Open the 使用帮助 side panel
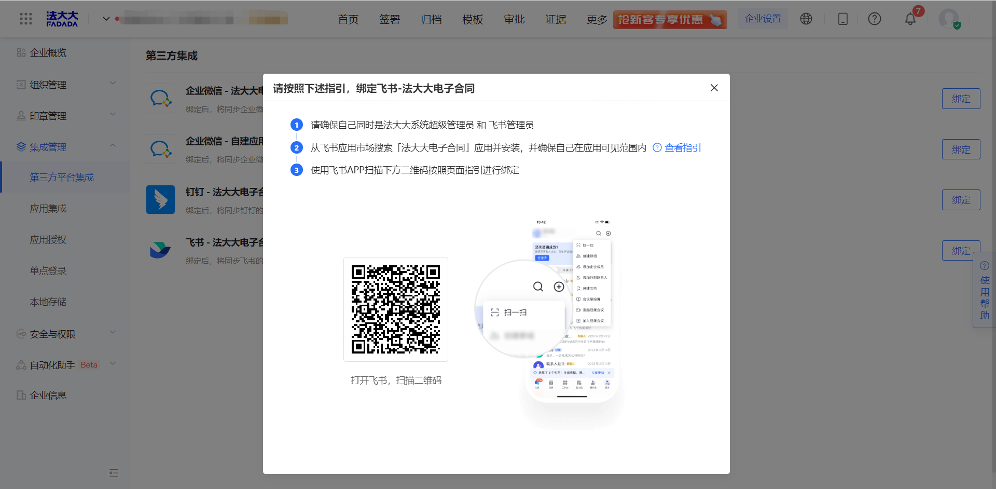The width and height of the screenshot is (996, 489). click(x=985, y=290)
